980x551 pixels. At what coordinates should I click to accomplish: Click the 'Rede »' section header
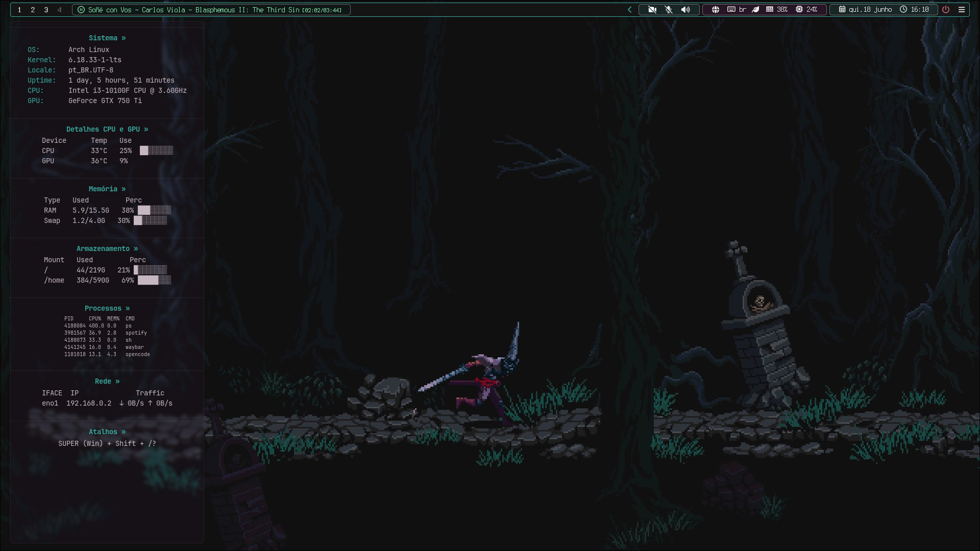click(107, 381)
